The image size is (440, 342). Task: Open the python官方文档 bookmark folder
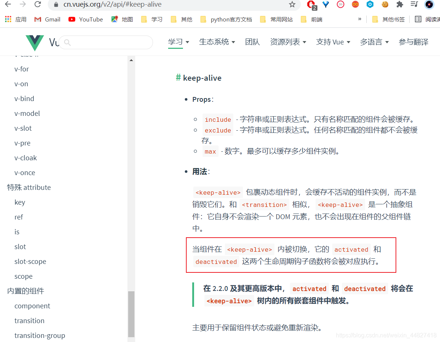[226, 19]
